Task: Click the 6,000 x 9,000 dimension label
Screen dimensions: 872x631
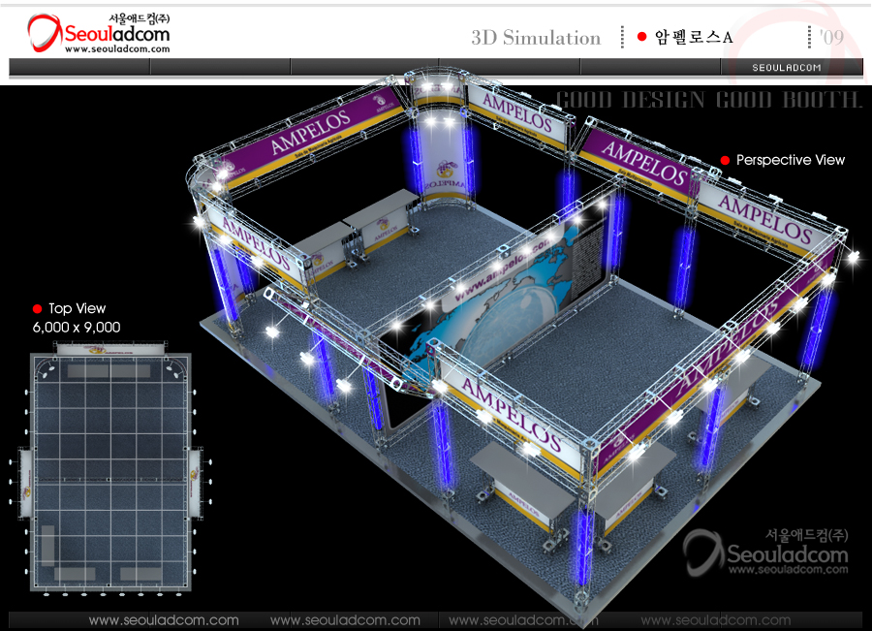Action: pyautogui.click(x=77, y=328)
